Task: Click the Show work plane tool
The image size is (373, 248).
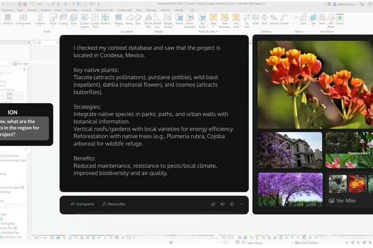Action: (322, 19)
